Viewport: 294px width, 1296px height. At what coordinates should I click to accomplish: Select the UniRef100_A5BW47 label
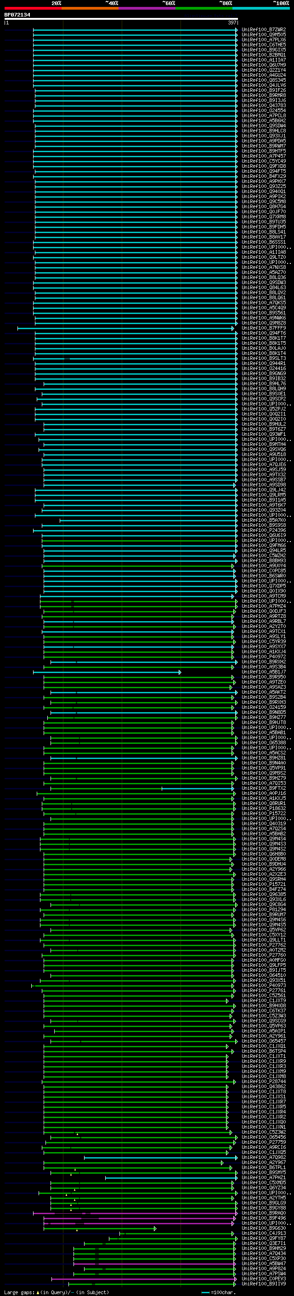point(264,1263)
